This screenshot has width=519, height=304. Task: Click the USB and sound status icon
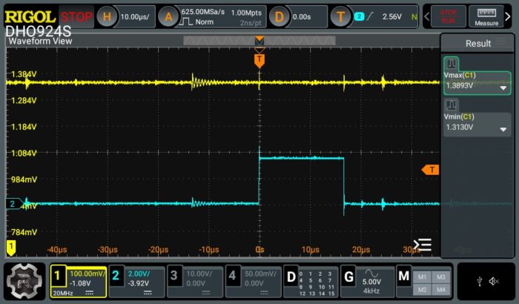486,280
